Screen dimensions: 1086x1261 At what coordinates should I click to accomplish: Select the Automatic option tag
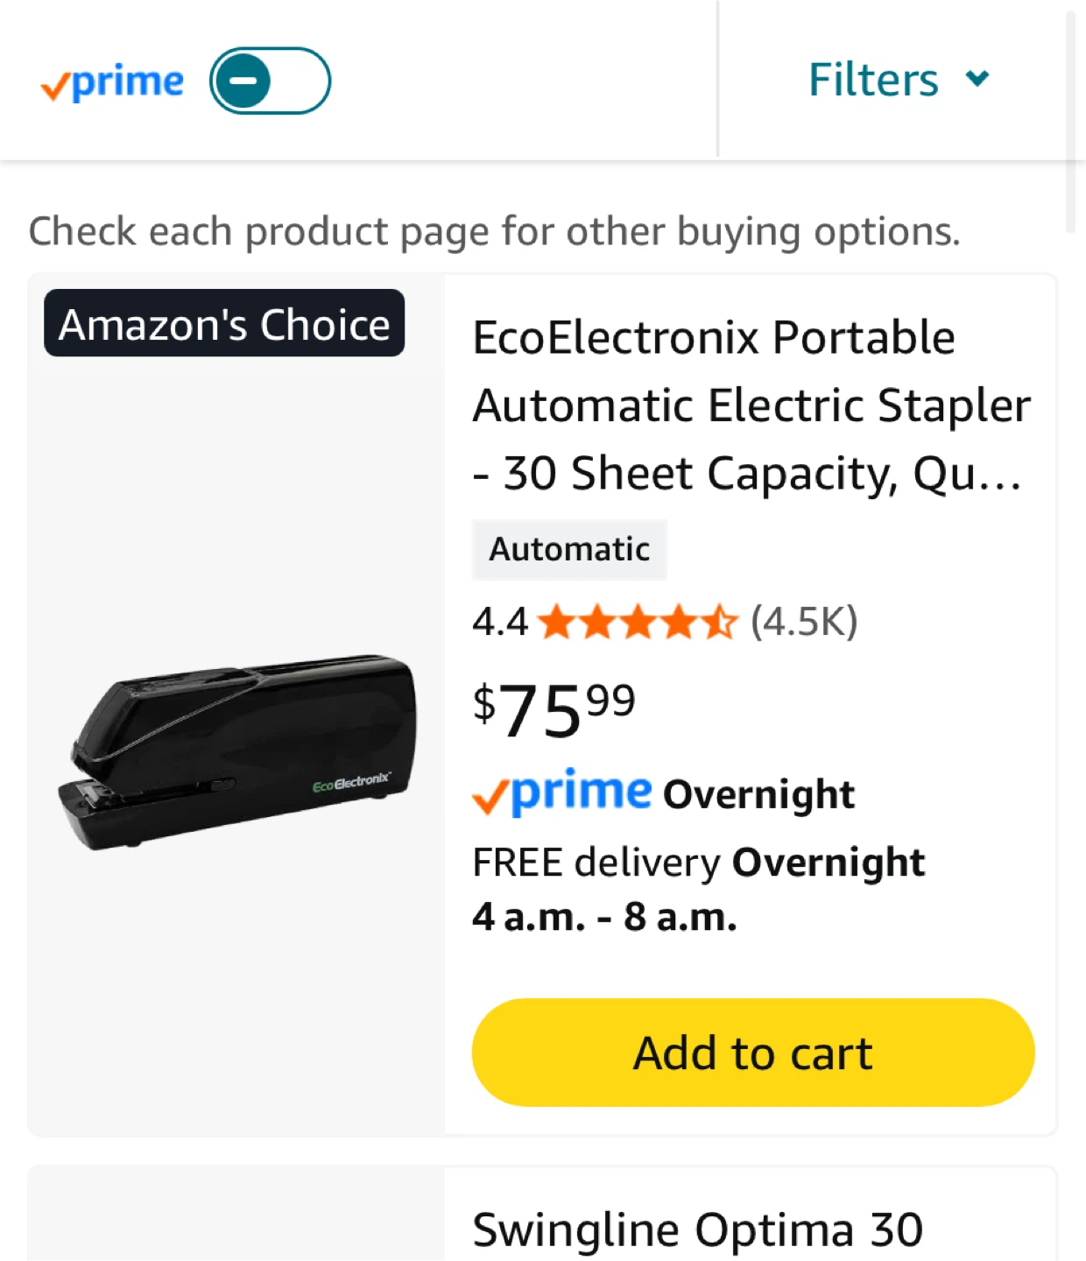569,550
